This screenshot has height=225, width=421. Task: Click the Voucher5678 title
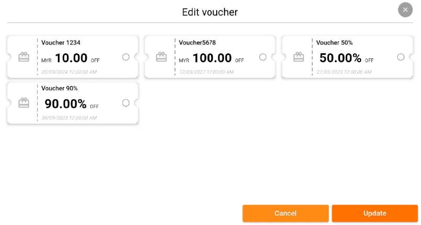(x=197, y=43)
